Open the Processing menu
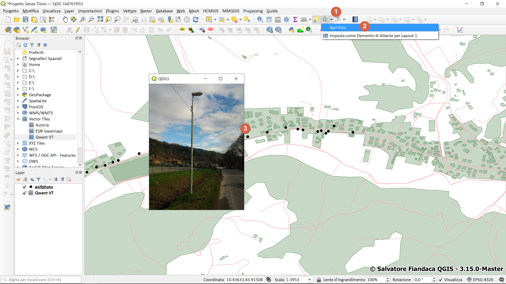The height and width of the screenshot is (284, 506). click(x=253, y=11)
